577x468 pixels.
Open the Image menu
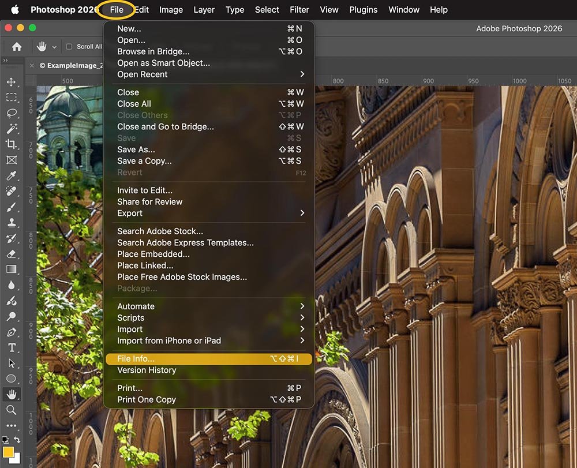171,10
